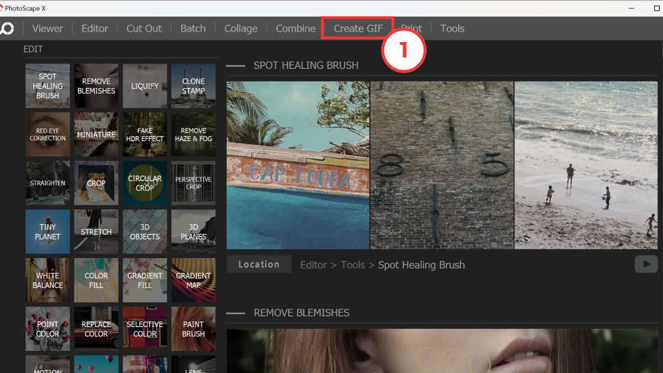Open the beach with people preview image
This screenshot has height=373, width=663.
click(x=586, y=165)
